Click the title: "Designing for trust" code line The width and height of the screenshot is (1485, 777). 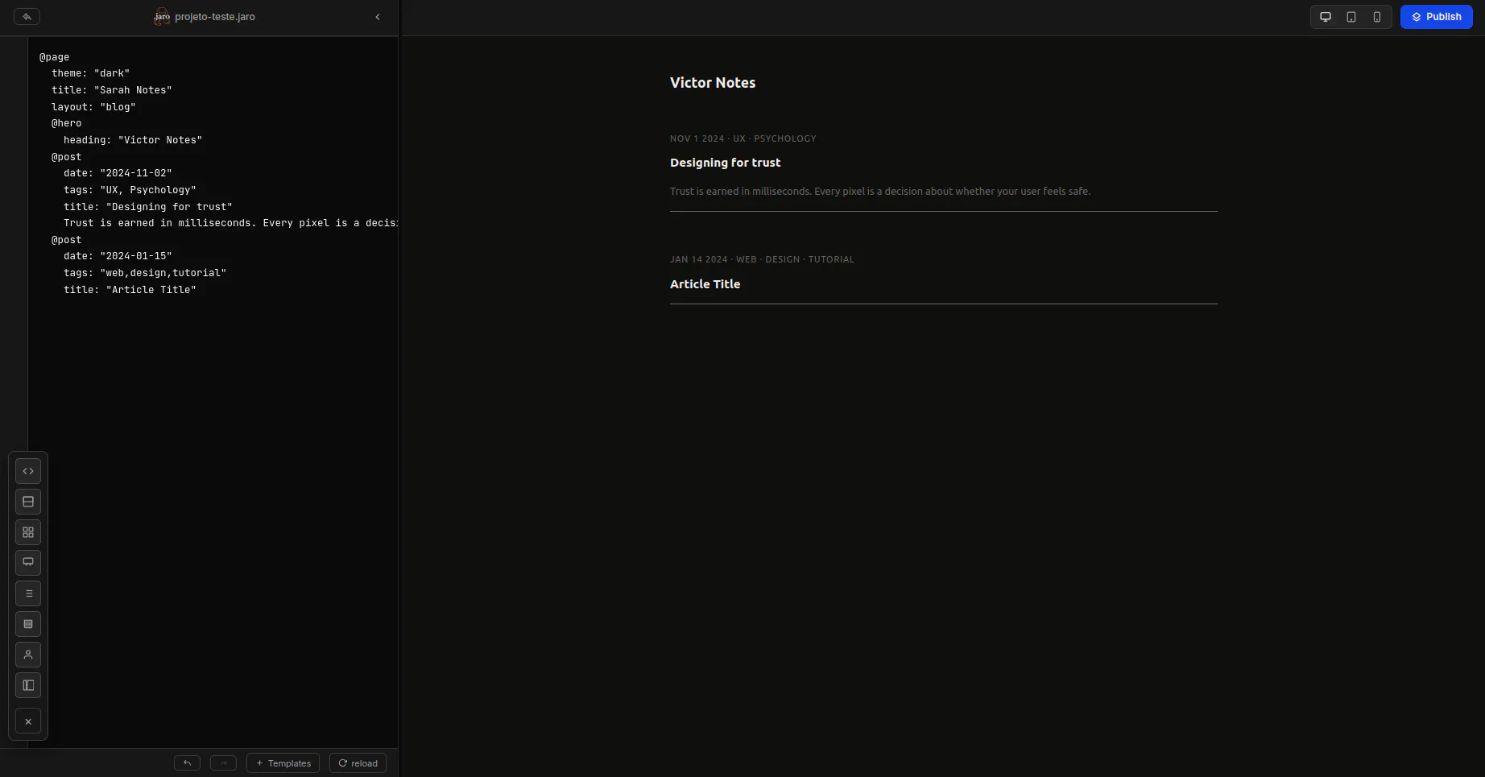pos(148,207)
